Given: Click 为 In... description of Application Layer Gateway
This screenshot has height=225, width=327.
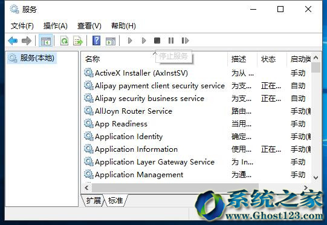Looking at the screenshot, I should [x=242, y=162].
